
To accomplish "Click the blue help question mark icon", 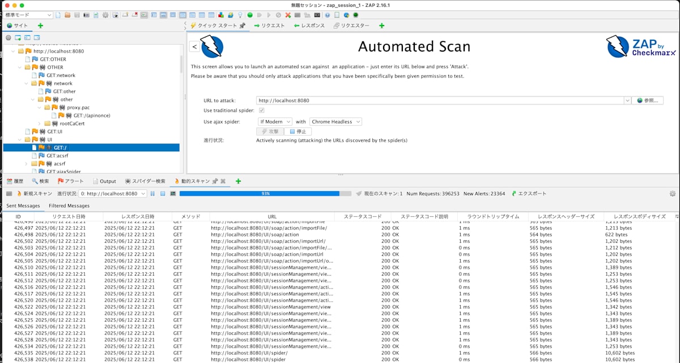I will pyautogui.click(x=328, y=15).
